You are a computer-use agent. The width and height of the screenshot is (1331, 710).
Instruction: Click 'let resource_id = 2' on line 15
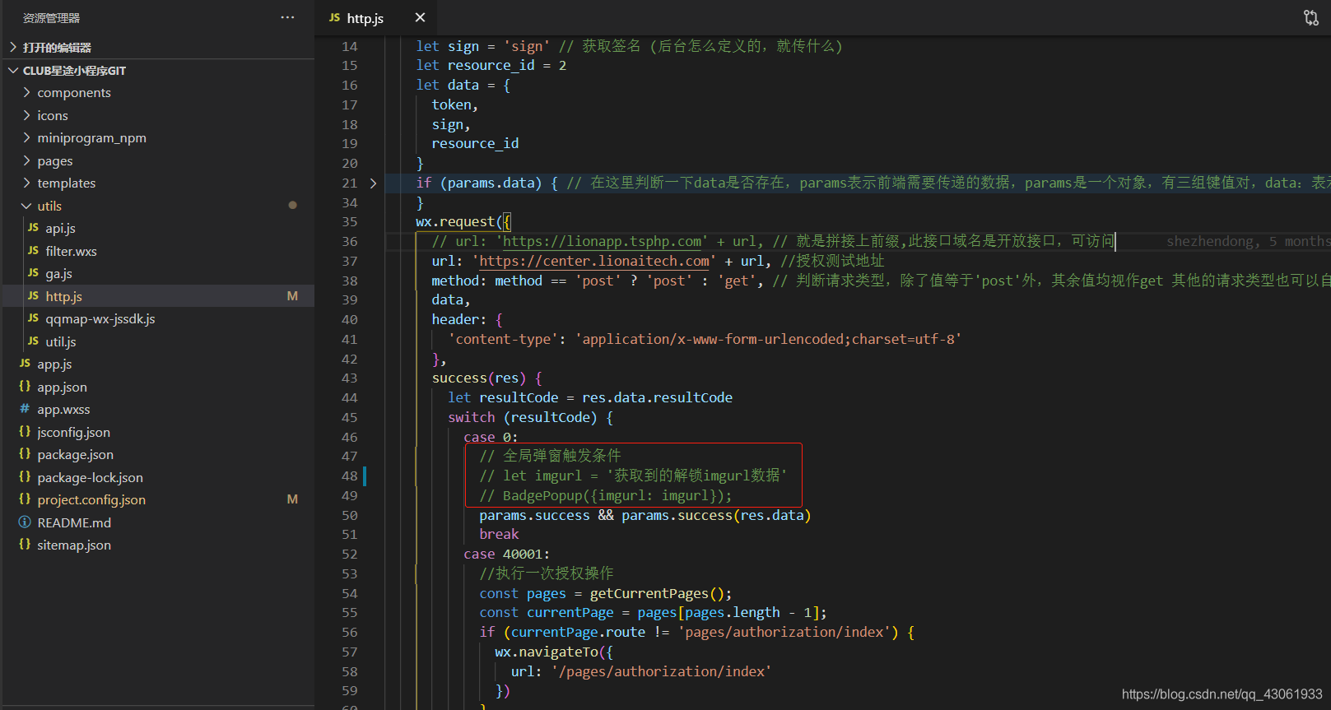(x=491, y=65)
